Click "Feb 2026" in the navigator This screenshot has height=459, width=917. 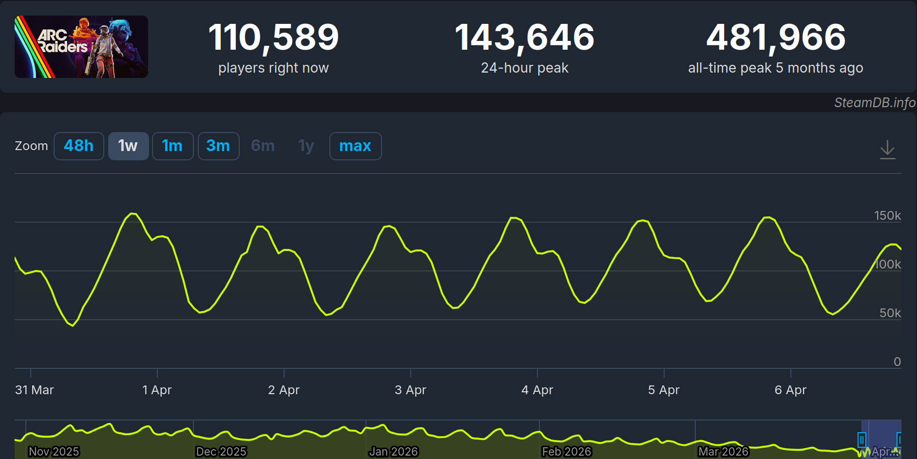click(x=566, y=452)
